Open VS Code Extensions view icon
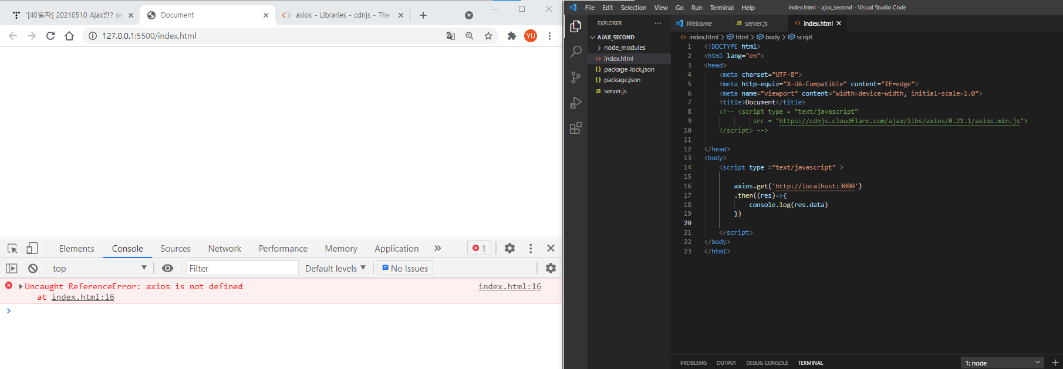1063x369 pixels. tap(576, 128)
